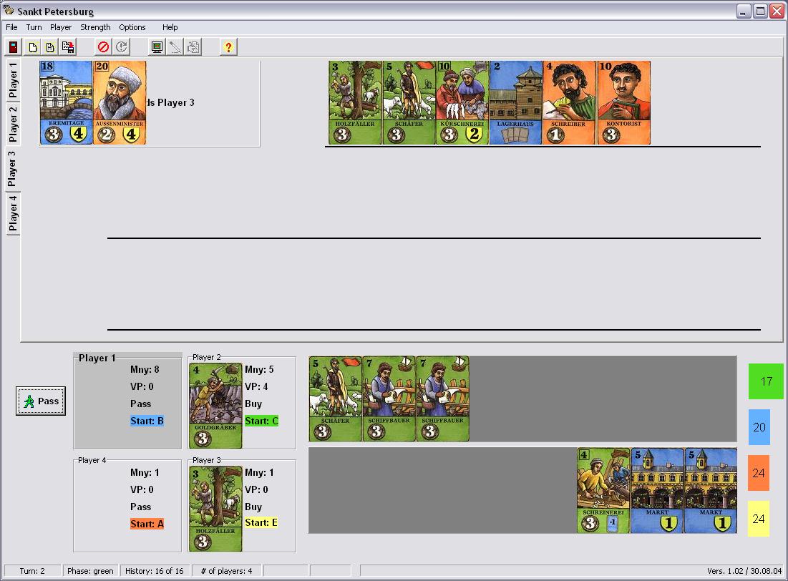This screenshot has height=581, width=788.
Task: Click the version text 'Vers. 1.02 / 30.08.04'
Action: [744, 571]
